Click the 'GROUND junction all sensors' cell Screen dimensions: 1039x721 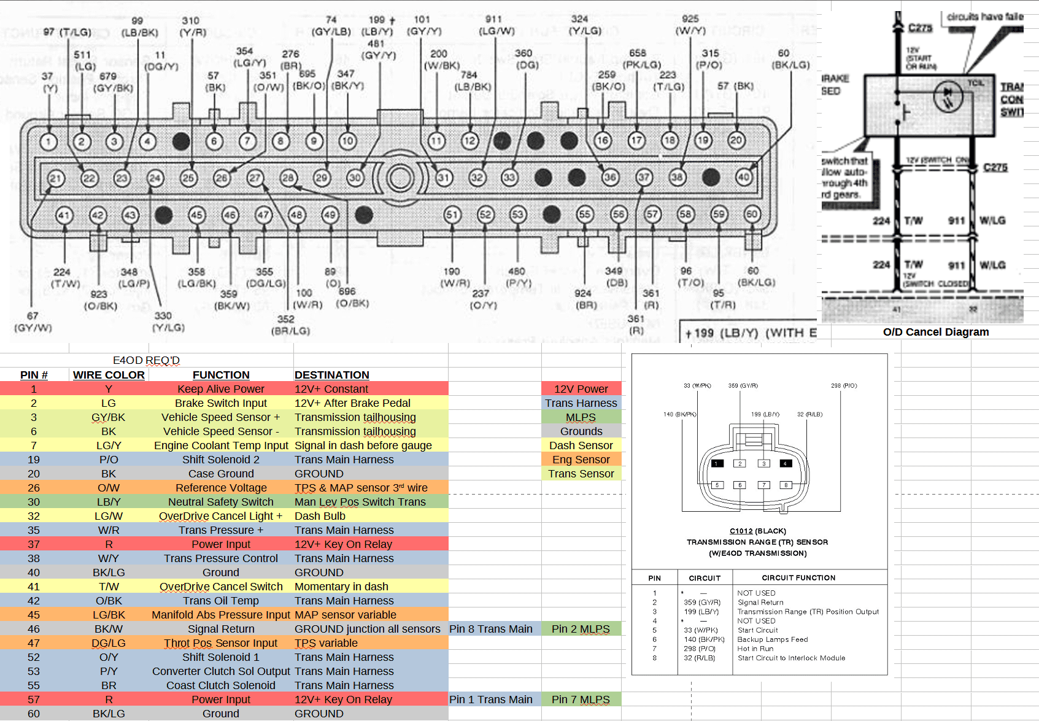coord(371,629)
